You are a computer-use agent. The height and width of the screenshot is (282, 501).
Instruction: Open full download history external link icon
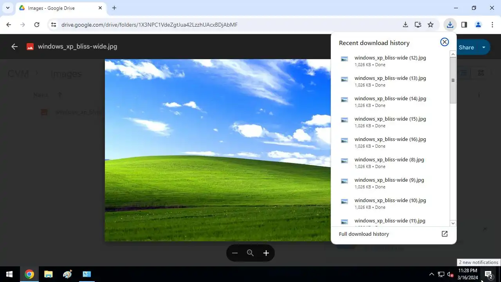click(445, 234)
